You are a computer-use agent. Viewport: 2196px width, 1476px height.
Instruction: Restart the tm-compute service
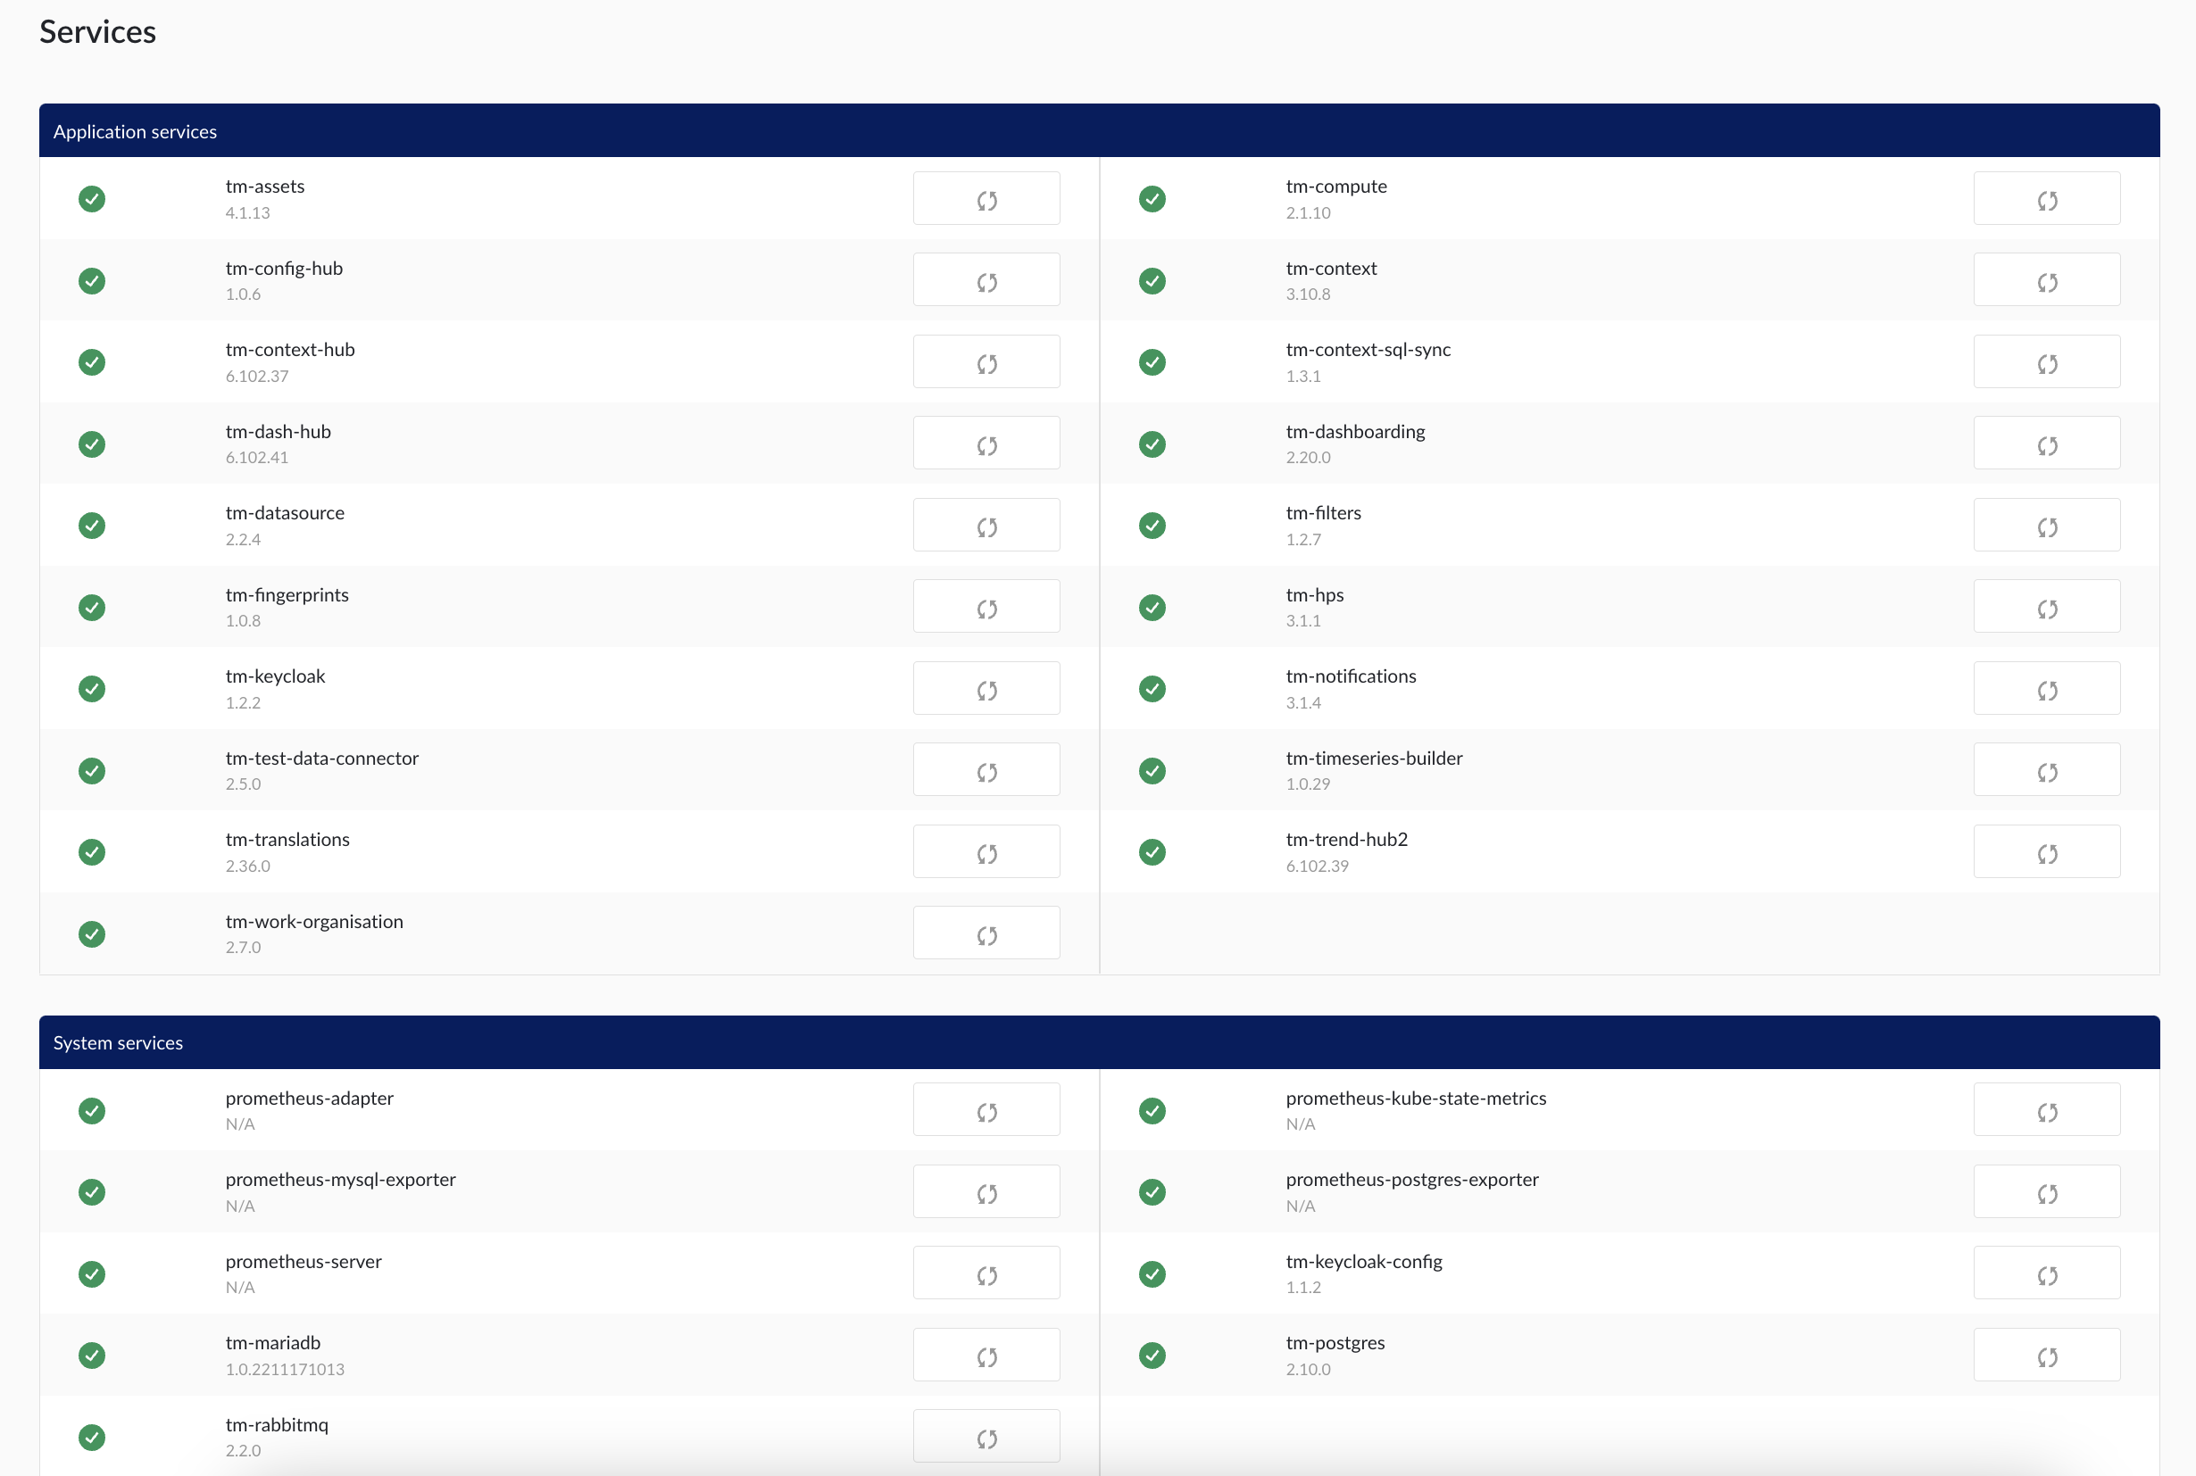coord(2047,199)
